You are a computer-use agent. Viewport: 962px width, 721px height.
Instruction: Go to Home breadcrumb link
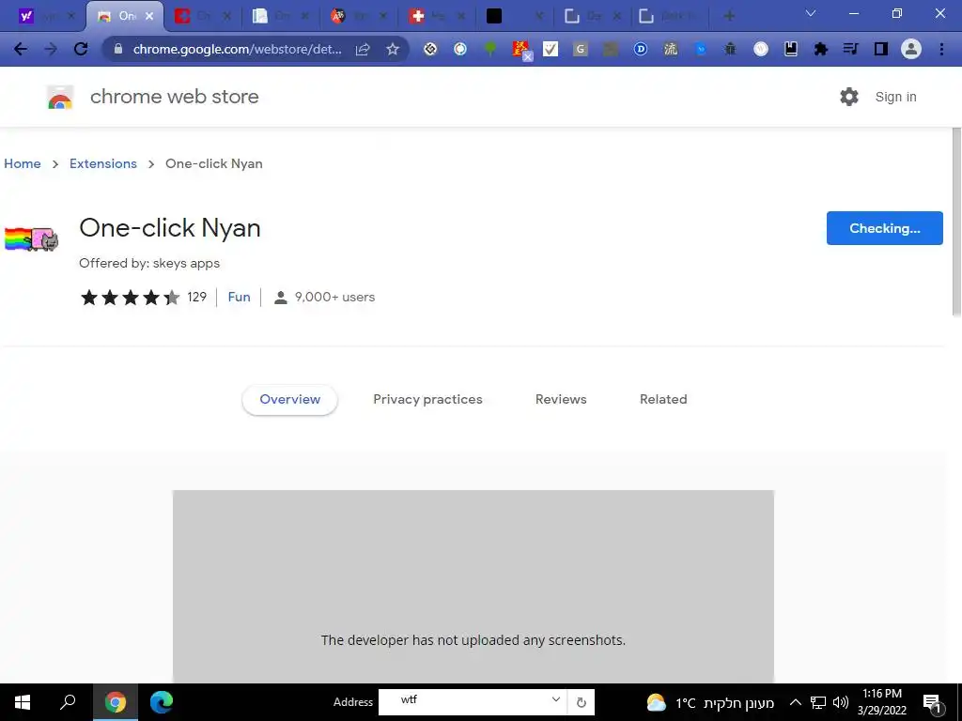coord(23,163)
